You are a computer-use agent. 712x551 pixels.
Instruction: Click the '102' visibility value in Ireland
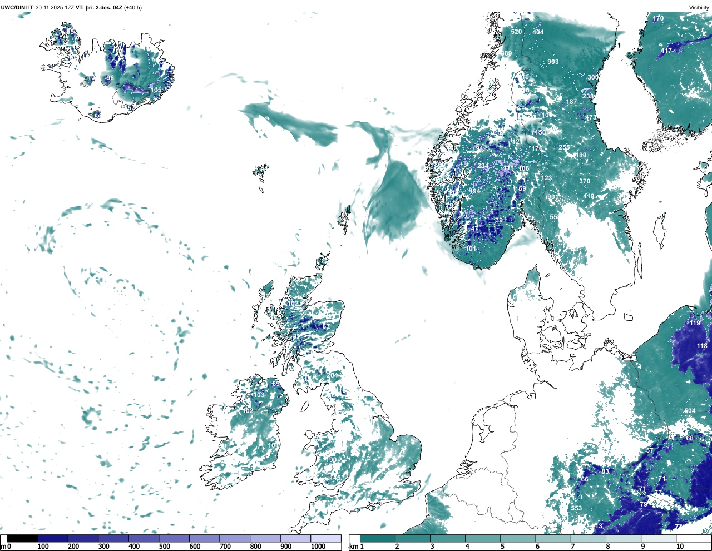coord(248,411)
